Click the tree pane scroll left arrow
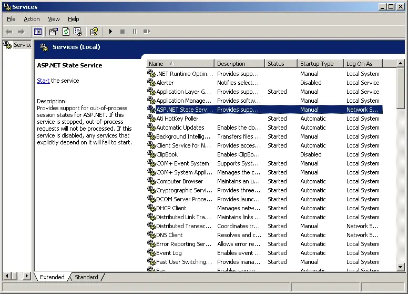 tap(7, 276)
